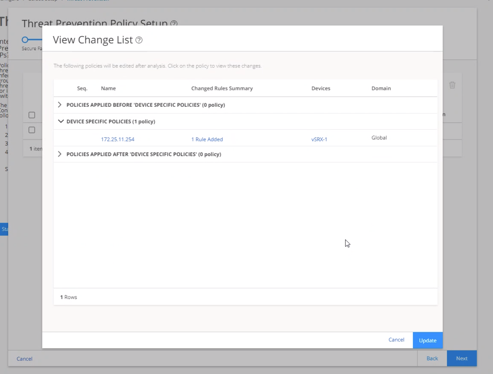Cancel the Threat Prevention Policy Setup wizard
Screen dimensions: 493x374
point(24,359)
